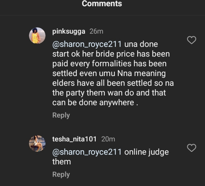Tap the heart beside tesha_nita101's comment
This screenshot has height=186, width=205.
click(x=191, y=148)
